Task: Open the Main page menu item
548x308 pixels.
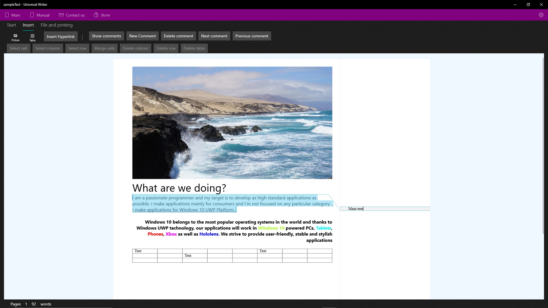Action: pos(13,15)
